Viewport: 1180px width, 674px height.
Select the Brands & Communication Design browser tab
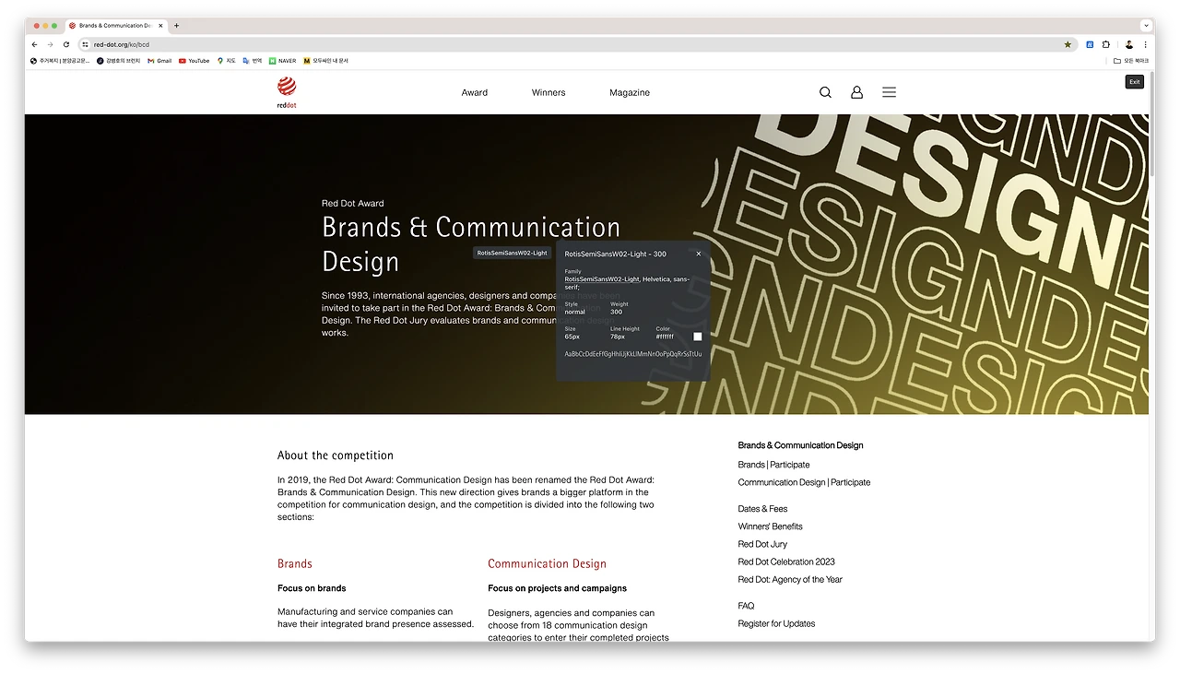click(114, 26)
